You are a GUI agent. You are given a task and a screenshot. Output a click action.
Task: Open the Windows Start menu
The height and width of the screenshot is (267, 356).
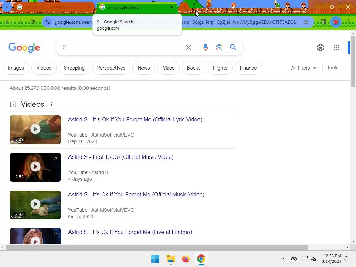click(155, 259)
